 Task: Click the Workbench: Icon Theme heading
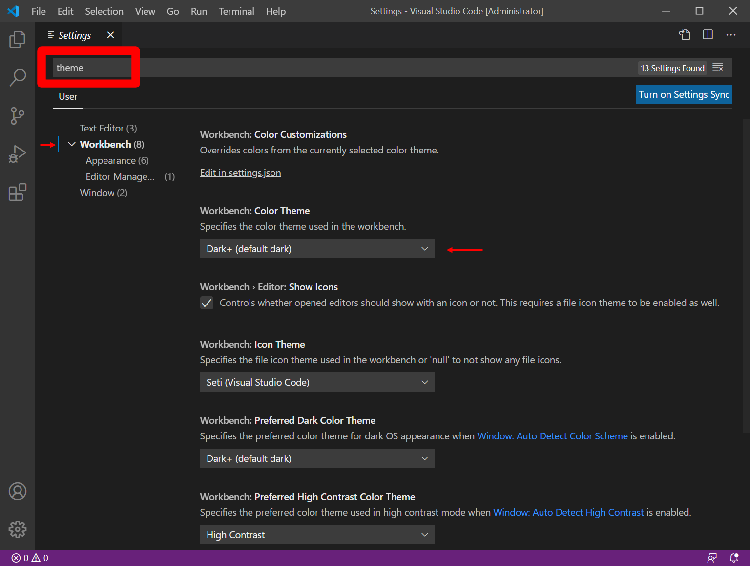point(252,344)
